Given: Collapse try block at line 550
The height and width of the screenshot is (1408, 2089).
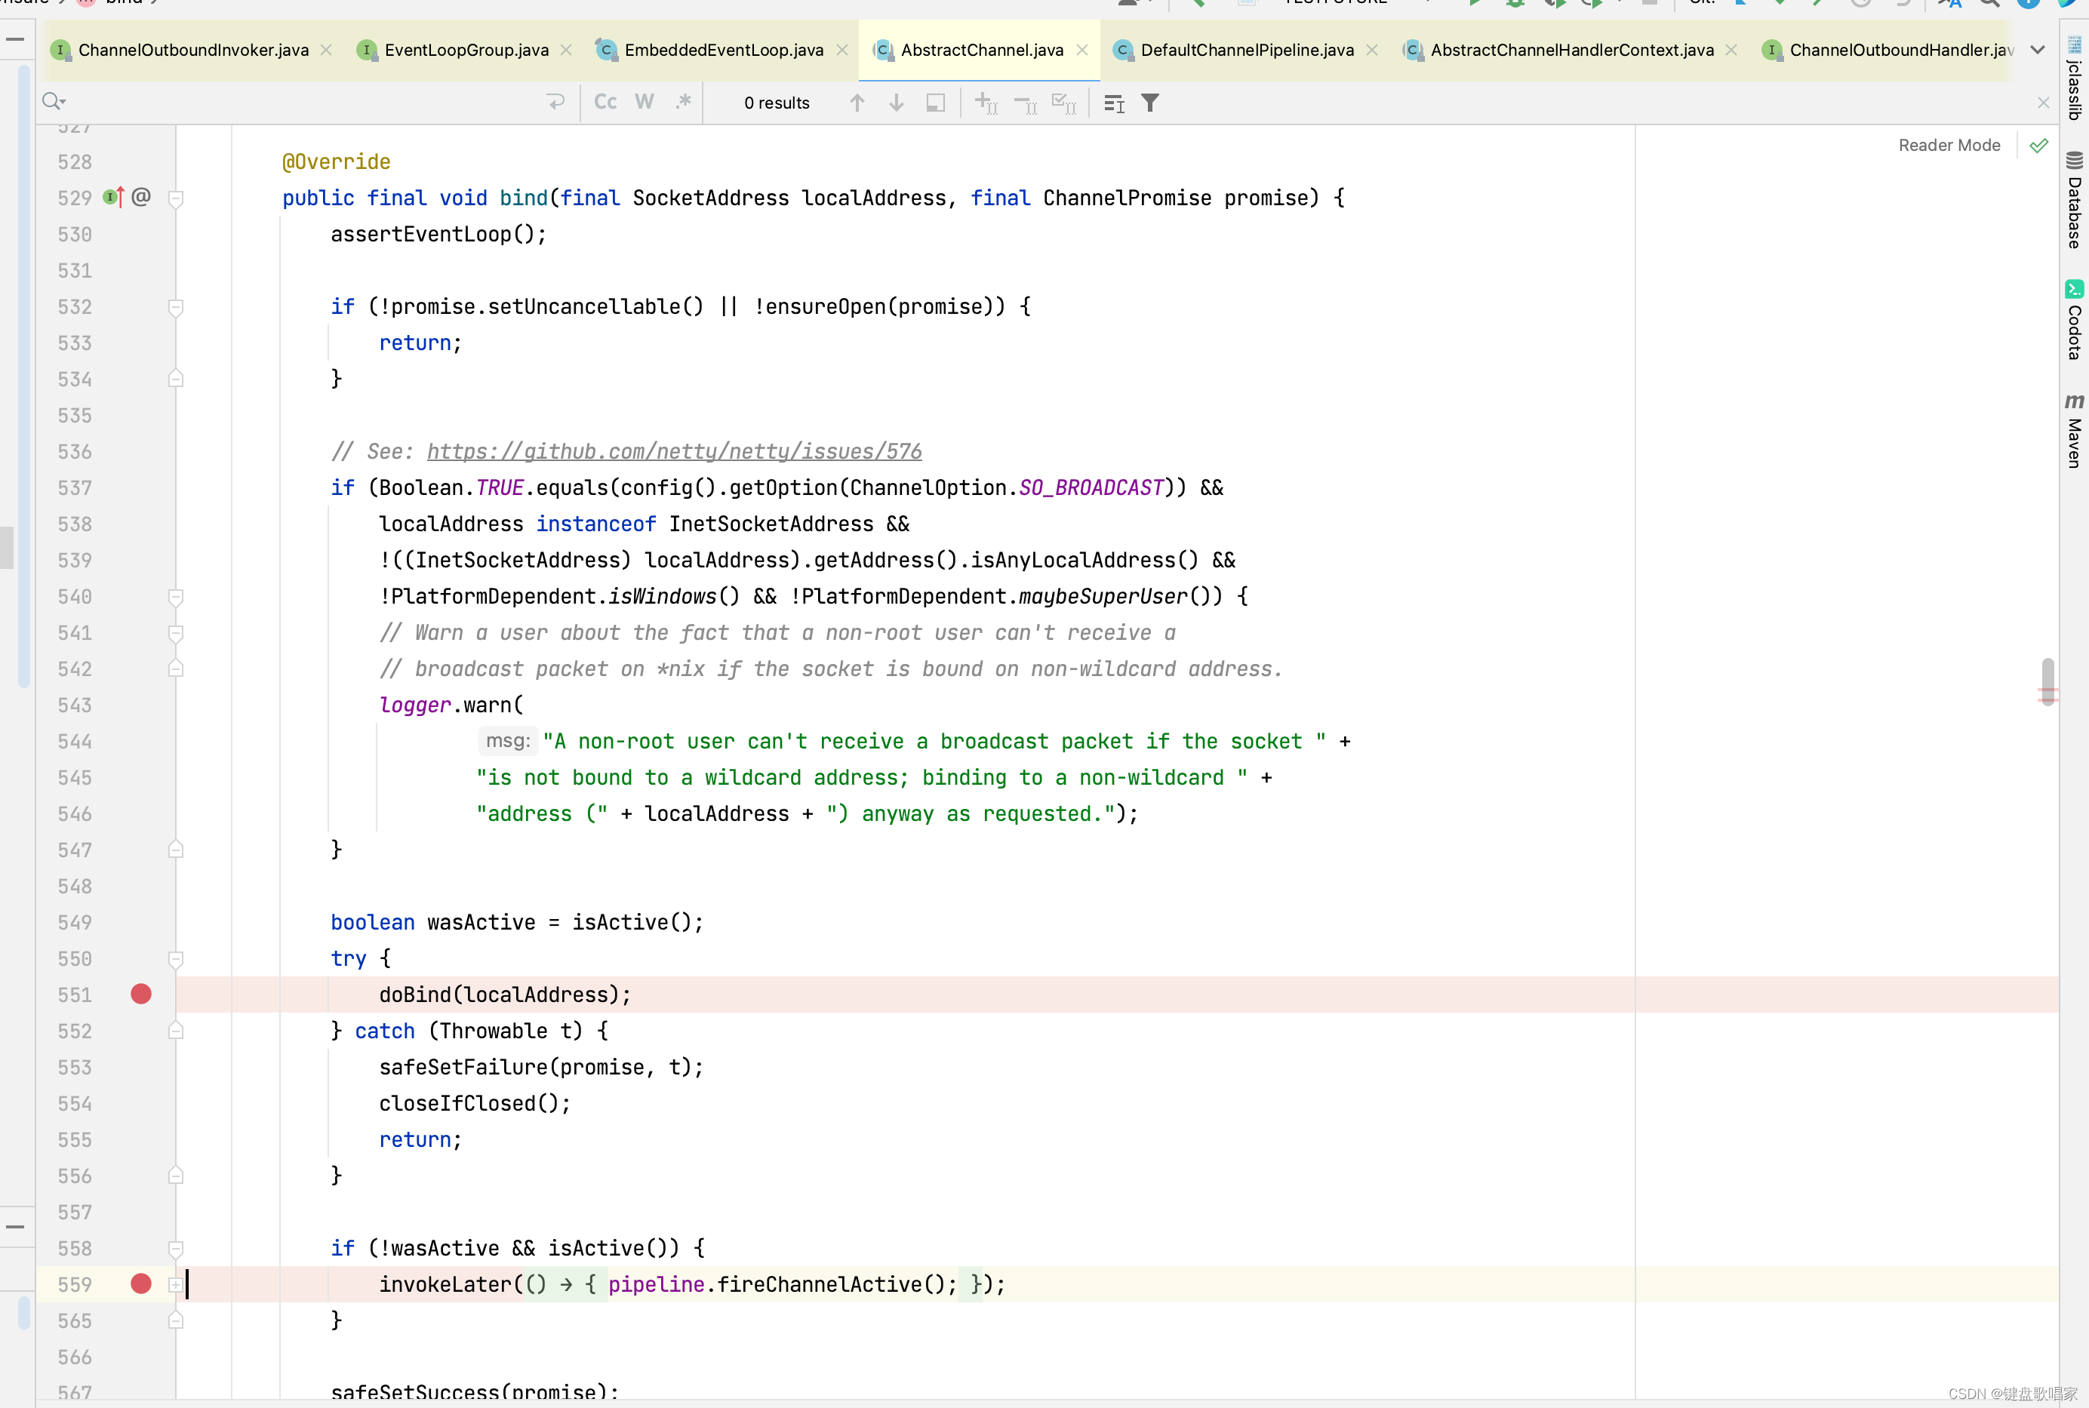Looking at the screenshot, I should coord(176,959).
